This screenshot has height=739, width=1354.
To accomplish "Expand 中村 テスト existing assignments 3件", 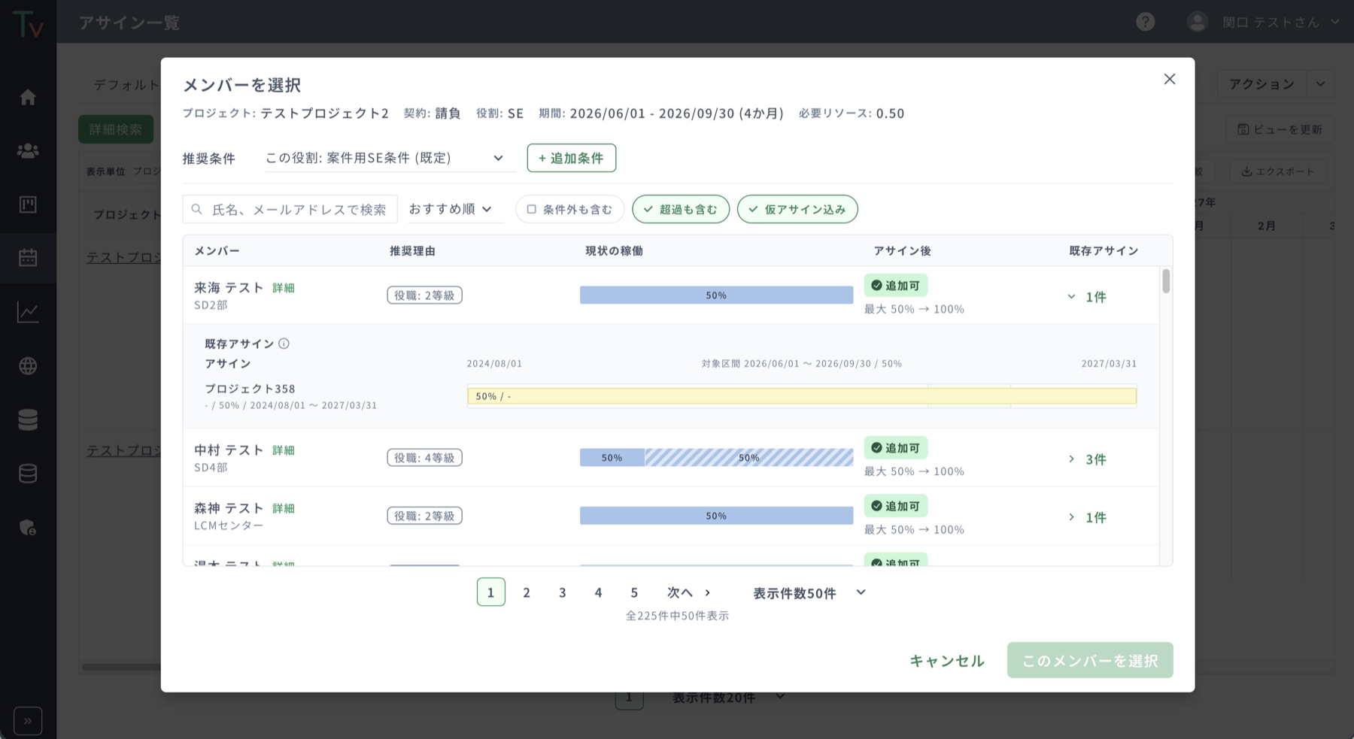I will (1087, 459).
